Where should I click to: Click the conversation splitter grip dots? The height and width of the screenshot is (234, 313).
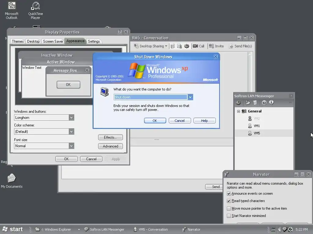[x=157, y=140]
